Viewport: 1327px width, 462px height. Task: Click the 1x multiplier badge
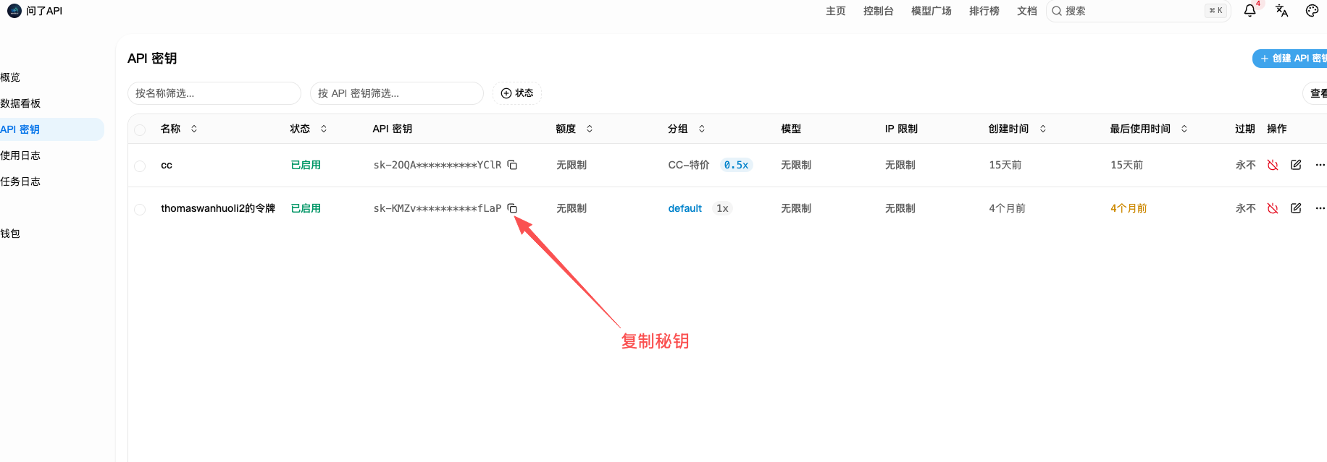(722, 208)
